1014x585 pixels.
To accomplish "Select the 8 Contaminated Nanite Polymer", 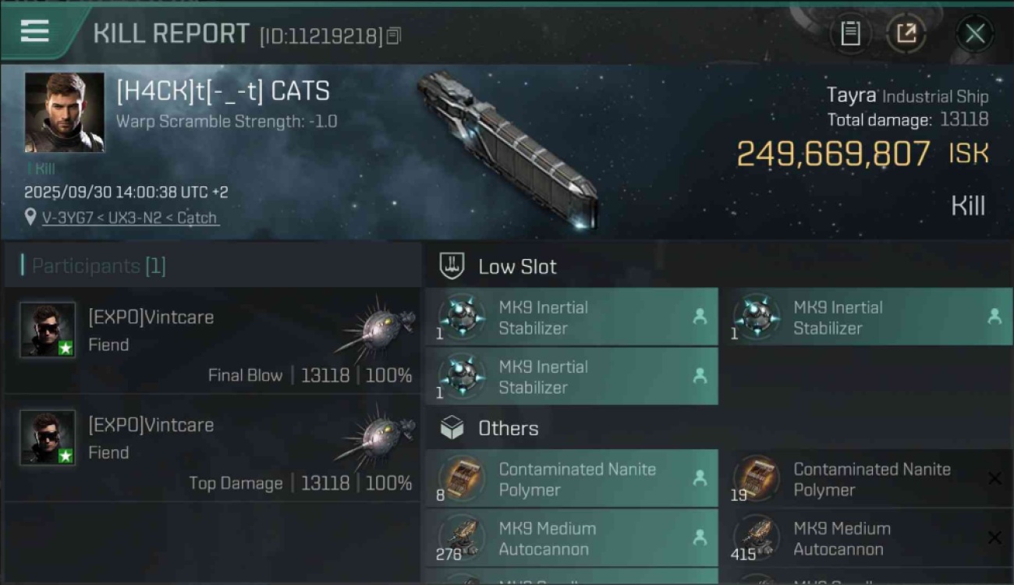I will pos(571,479).
